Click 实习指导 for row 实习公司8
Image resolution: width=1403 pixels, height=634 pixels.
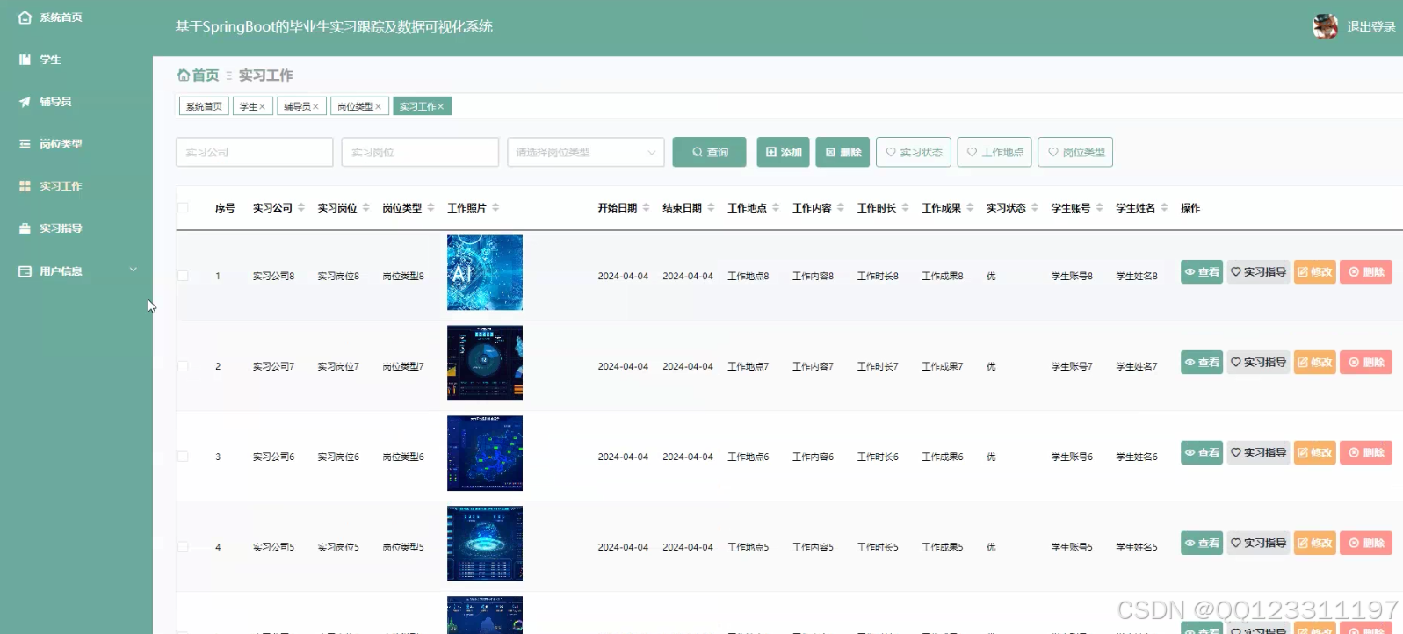click(1258, 272)
